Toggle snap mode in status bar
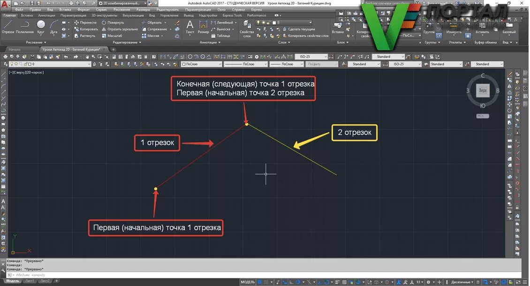Screen dimensions: 530x286 pyautogui.click(x=266, y=282)
